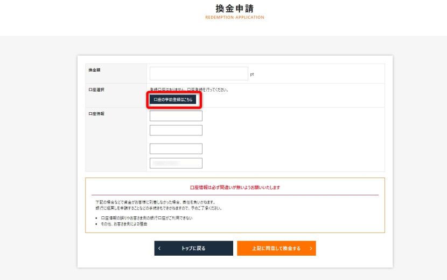Click the third 口座情報 input field

pyautogui.click(x=176, y=149)
